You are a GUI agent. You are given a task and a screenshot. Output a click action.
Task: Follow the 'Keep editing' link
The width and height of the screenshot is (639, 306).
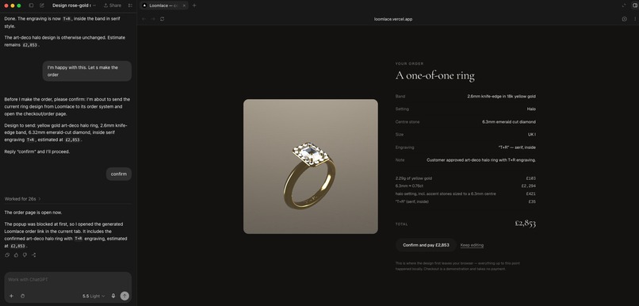(x=472, y=245)
